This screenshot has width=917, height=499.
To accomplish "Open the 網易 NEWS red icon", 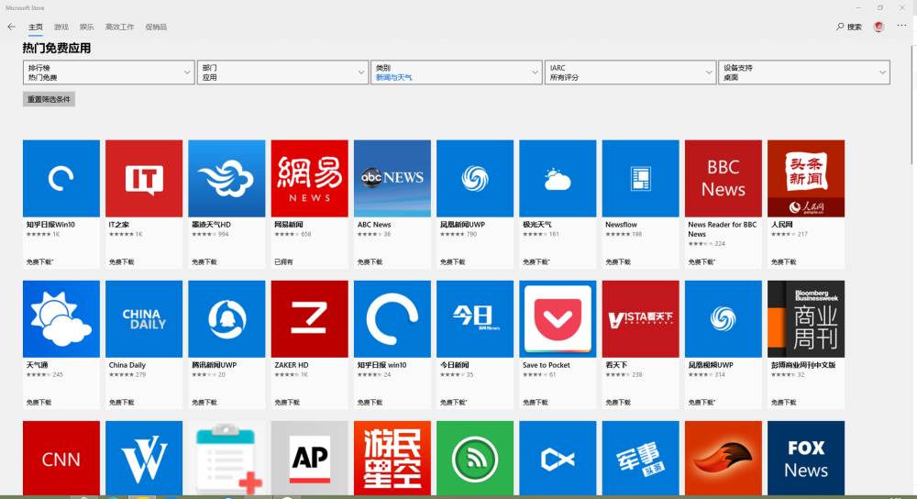I will 309,179.
